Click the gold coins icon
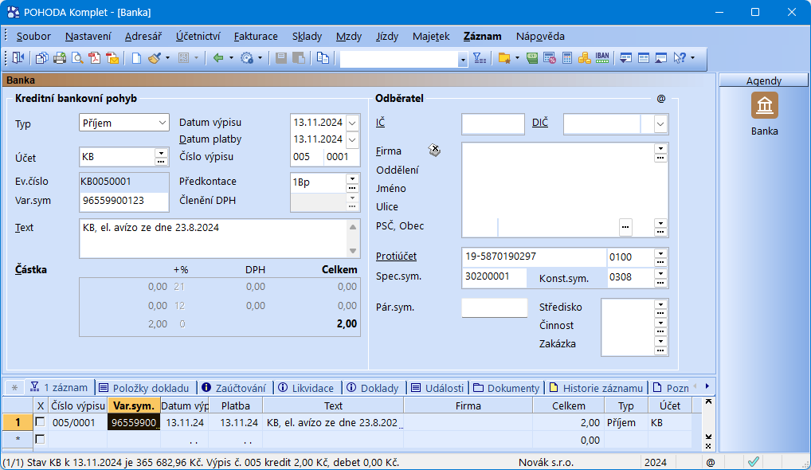 [x=585, y=58]
